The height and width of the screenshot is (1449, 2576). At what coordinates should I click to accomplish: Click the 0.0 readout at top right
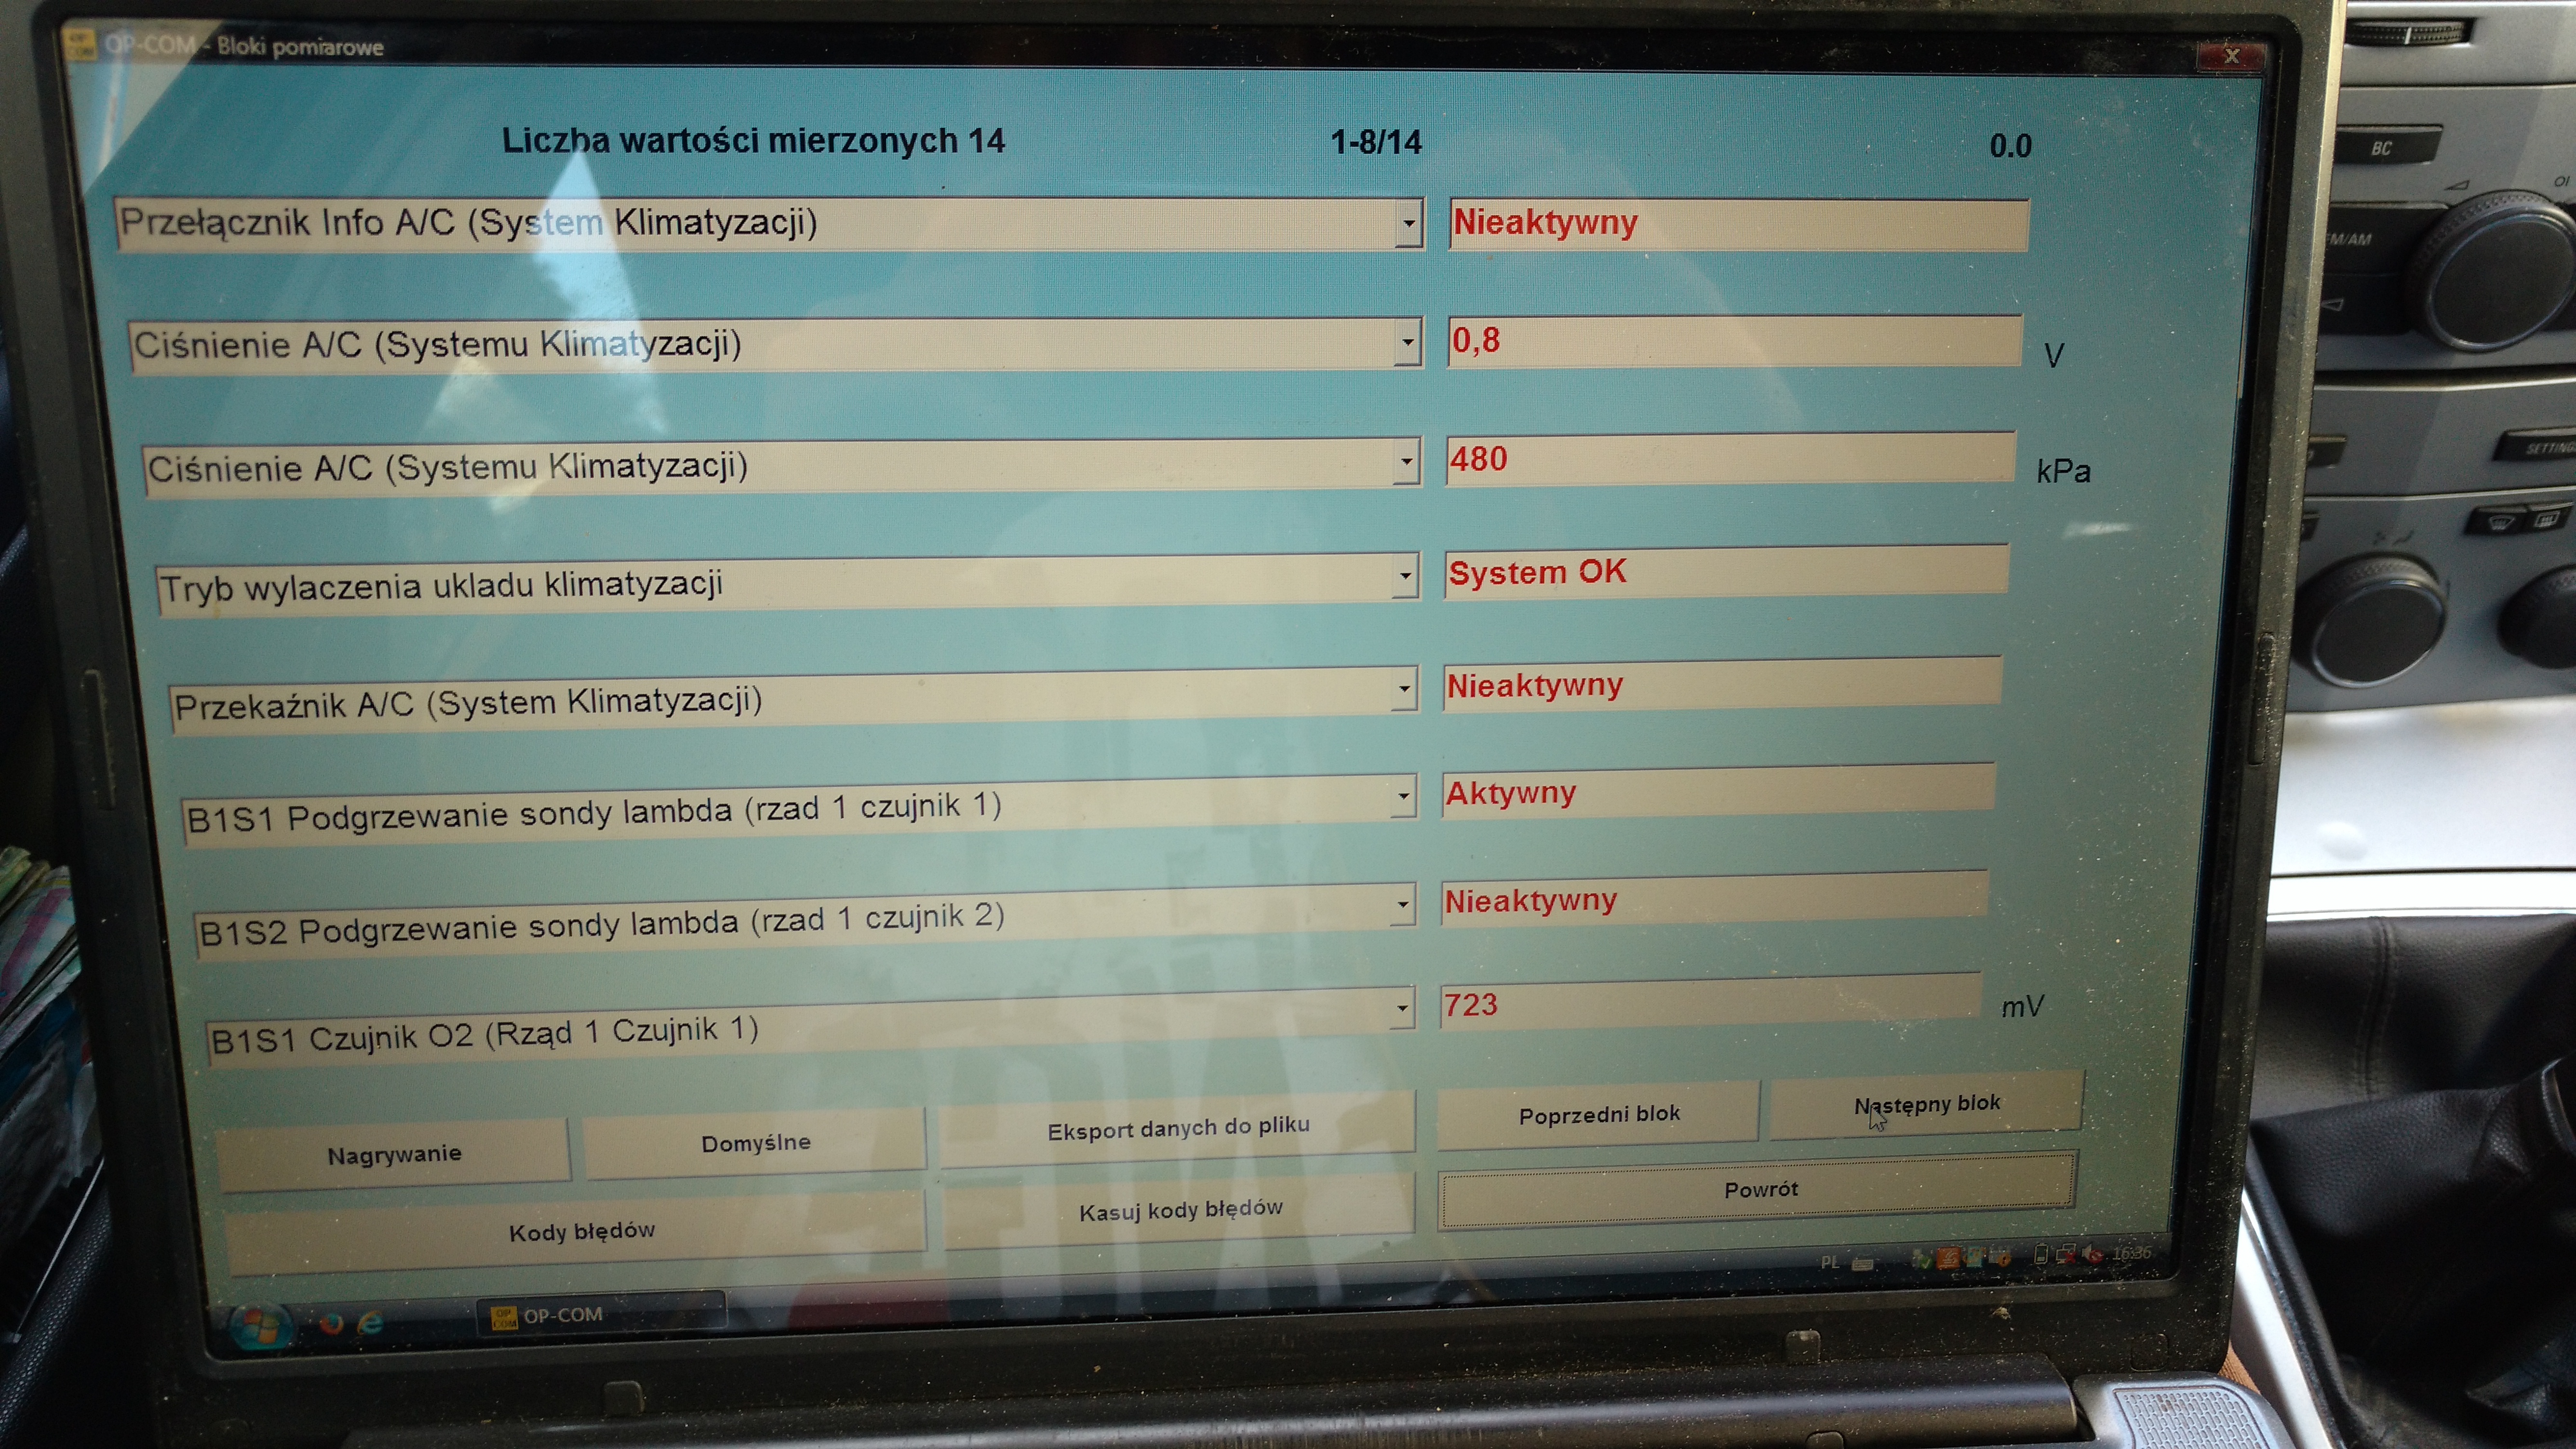pyautogui.click(x=2010, y=146)
